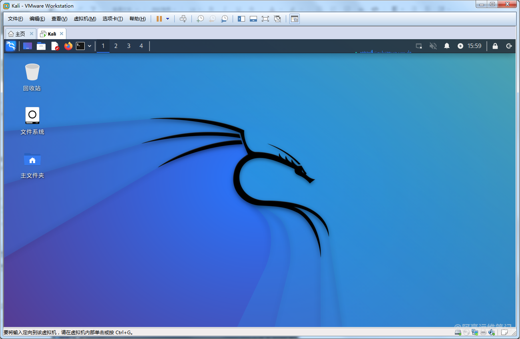Click the pause virtual machine button
The width and height of the screenshot is (520, 339).
tap(159, 19)
